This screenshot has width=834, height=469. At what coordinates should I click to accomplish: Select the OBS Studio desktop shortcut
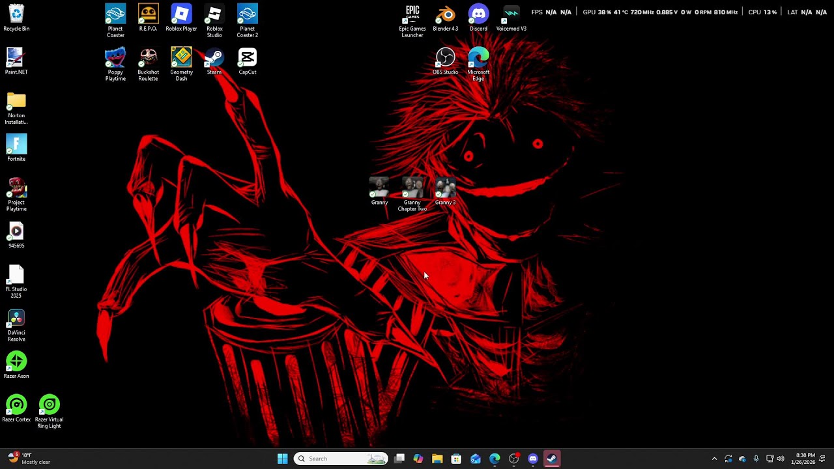click(446, 61)
